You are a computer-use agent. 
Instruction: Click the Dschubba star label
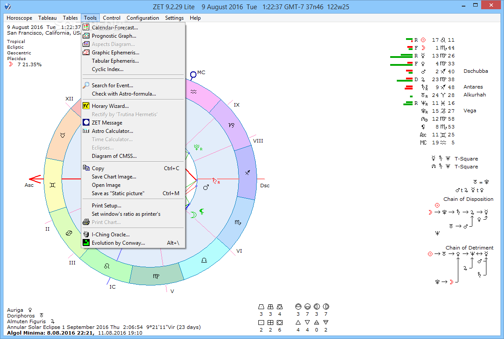point(476,71)
